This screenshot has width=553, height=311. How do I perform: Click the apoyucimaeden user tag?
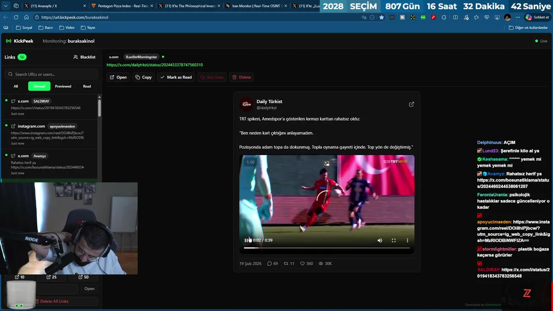(x=62, y=126)
